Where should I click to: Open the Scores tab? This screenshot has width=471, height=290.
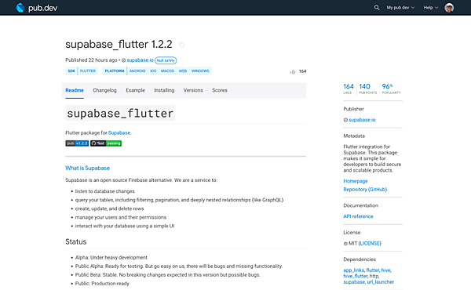point(220,90)
